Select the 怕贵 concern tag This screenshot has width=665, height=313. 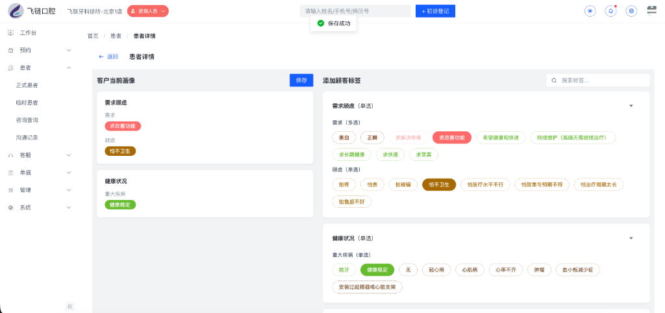tap(372, 184)
